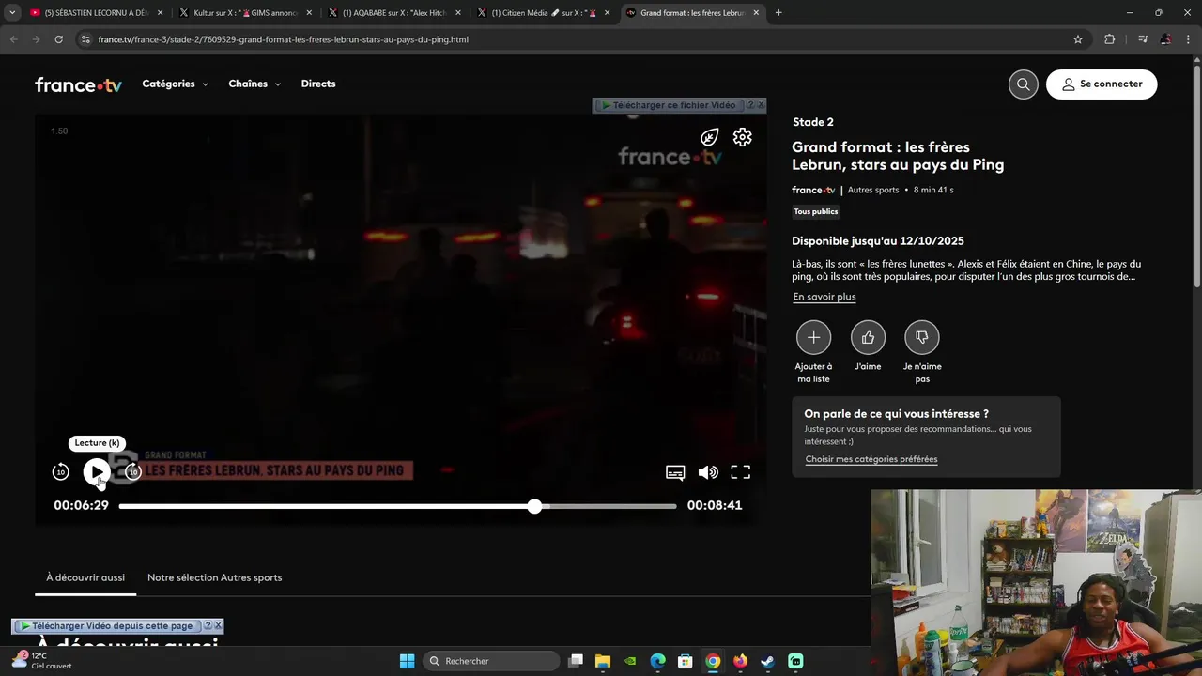This screenshot has width=1202, height=676.
Task: Click the Se connecter button
Action: click(x=1102, y=84)
